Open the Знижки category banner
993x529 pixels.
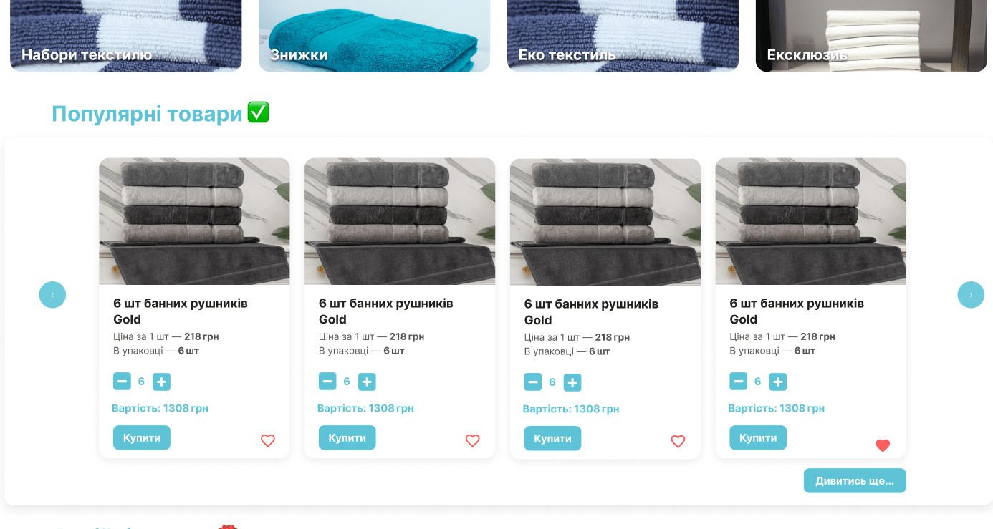pyautogui.click(x=374, y=36)
